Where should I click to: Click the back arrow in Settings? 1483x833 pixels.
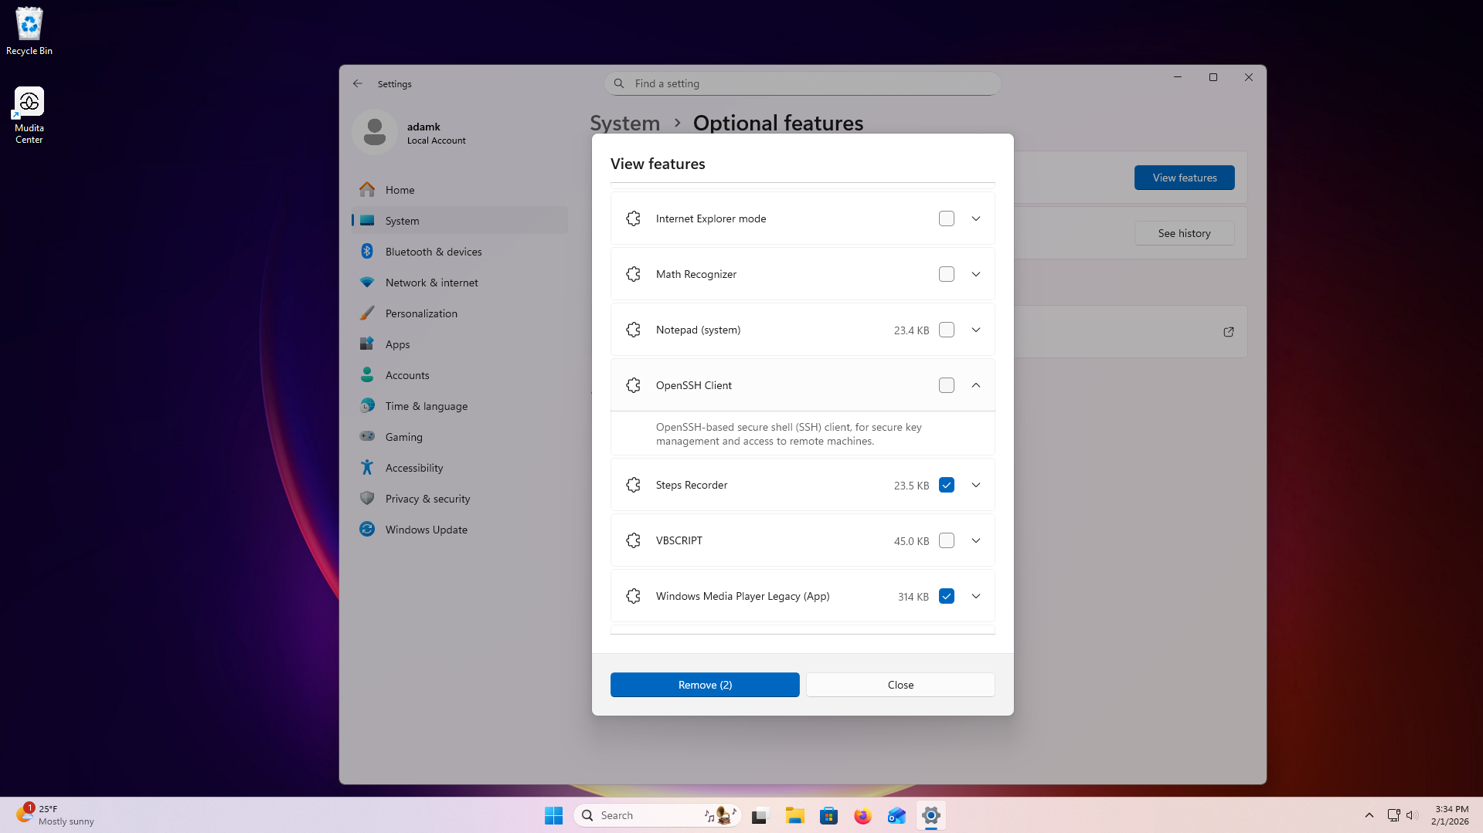pos(358,83)
